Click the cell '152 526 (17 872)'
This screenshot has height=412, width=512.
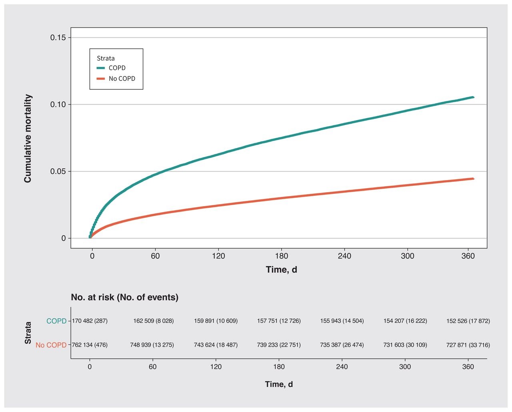tap(468, 321)
